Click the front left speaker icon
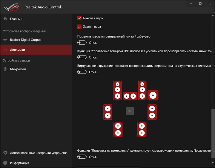 (x=118, y=90)
